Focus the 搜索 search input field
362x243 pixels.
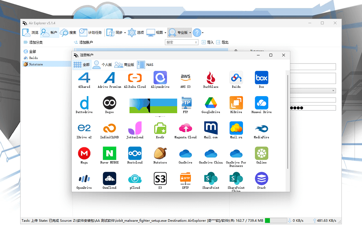pos(181,42)
